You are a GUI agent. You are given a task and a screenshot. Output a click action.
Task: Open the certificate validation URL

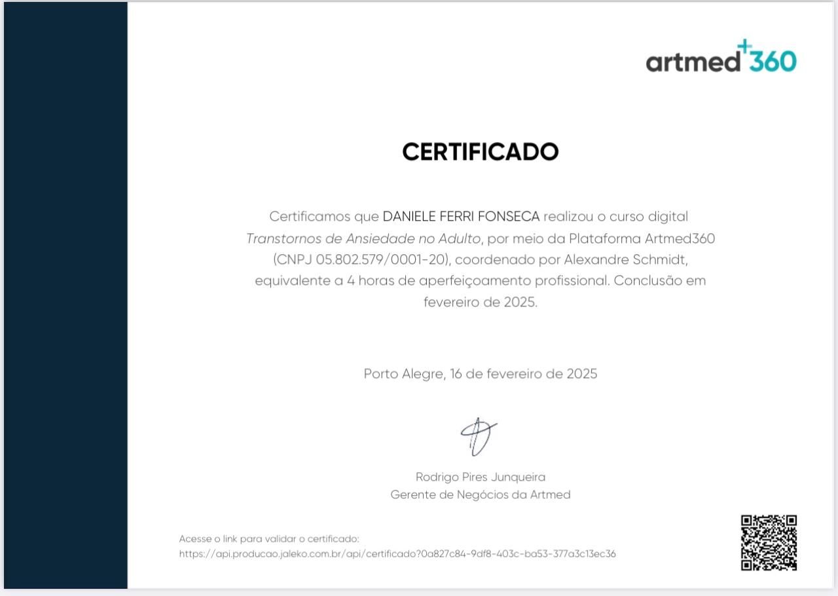click(x=397, y=554)
